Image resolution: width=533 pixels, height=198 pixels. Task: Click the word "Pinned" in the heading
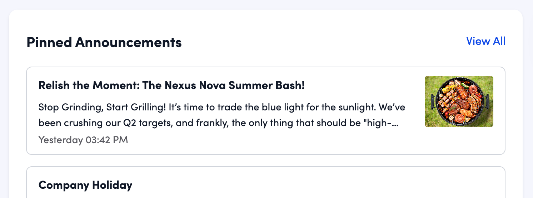tap(49, 43)
